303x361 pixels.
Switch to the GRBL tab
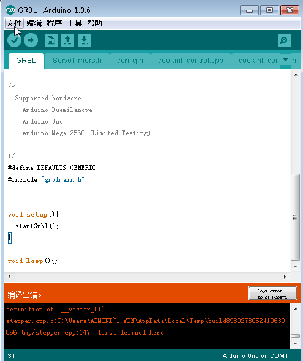(x=26, y=61)
